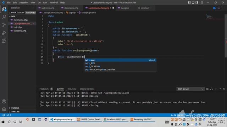Open Windows taskbar search
Viewport: 227px width, 127px height.
click(x=9, y=122)
